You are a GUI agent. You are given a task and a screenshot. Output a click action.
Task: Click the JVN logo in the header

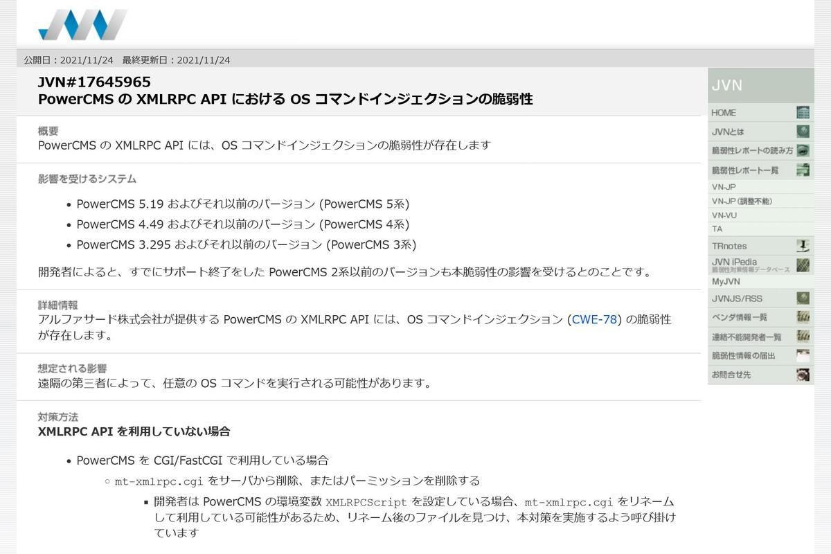tap(82, 25)
